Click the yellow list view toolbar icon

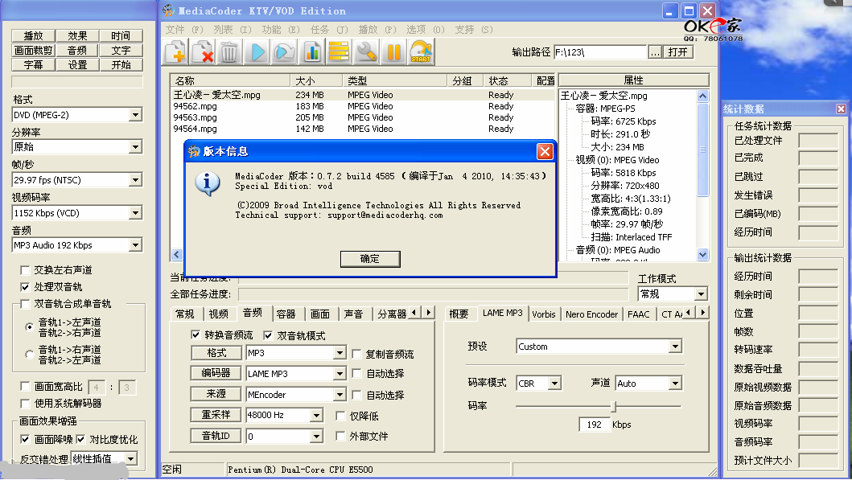point(339,52)
